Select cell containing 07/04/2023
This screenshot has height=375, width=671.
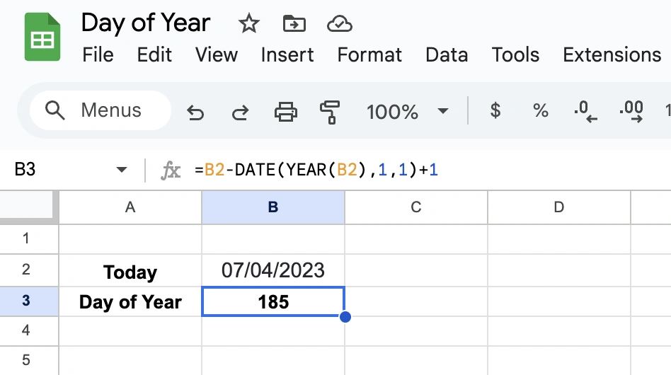point(273,271)
